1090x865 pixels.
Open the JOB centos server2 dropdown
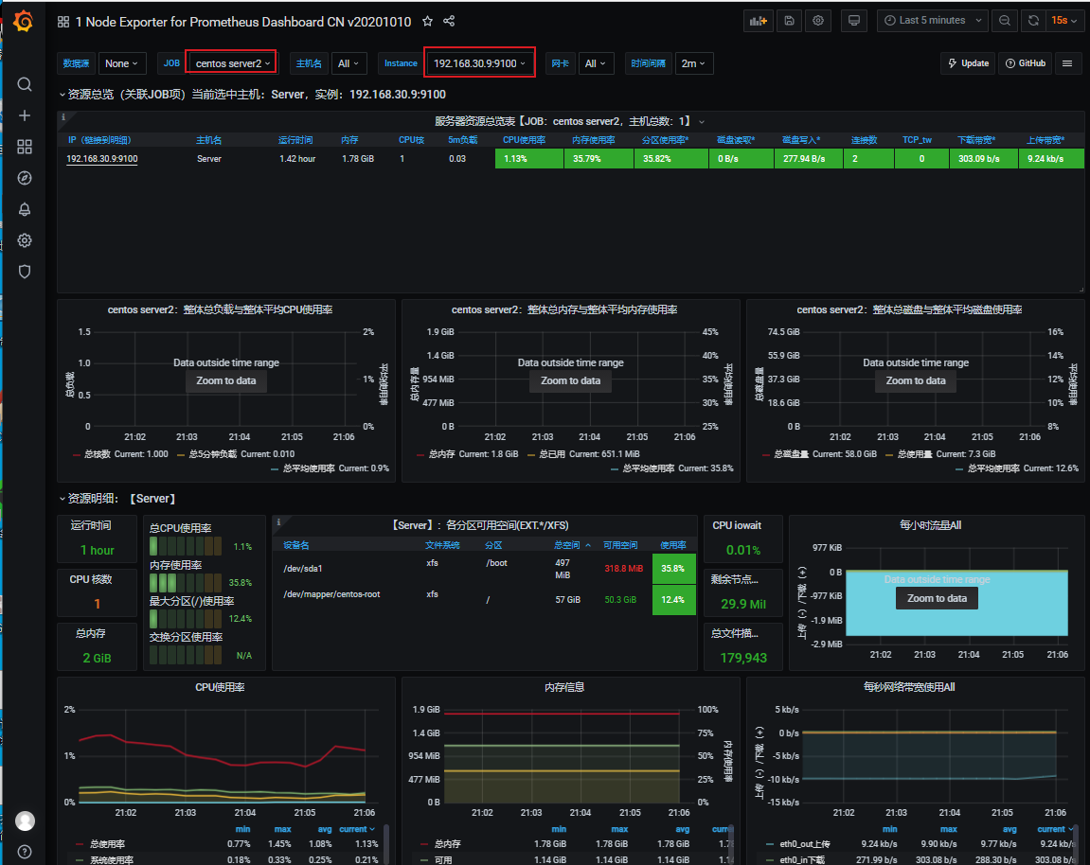pos(232,63)
